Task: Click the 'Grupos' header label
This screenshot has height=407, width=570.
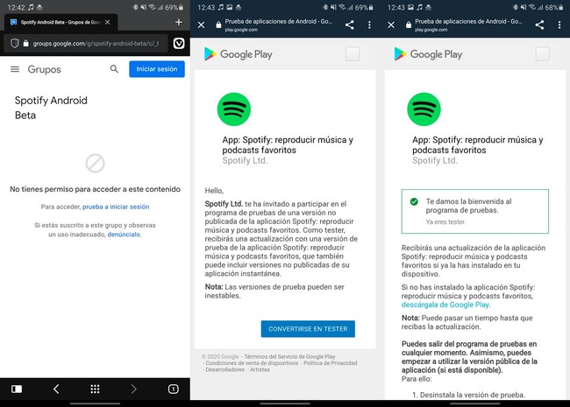Action: [x=45, y=69]
